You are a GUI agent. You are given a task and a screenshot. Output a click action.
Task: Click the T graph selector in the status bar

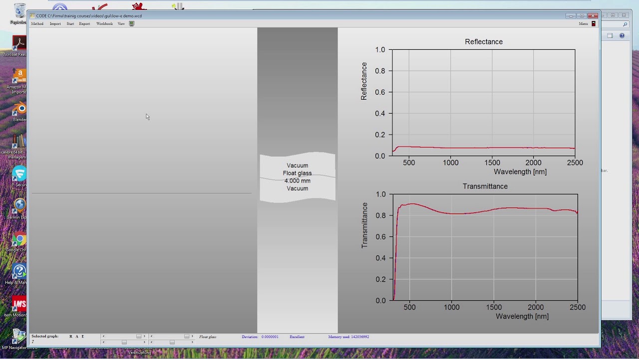pyautogui.click(x=33, y=342)
